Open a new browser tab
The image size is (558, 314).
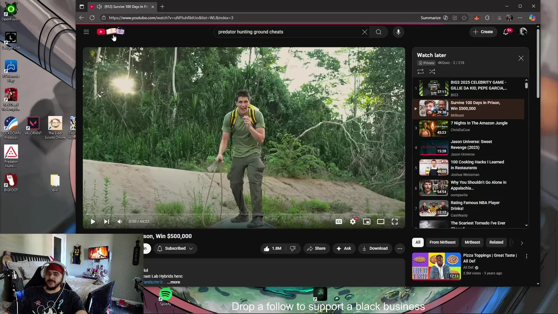click(162, 7)
